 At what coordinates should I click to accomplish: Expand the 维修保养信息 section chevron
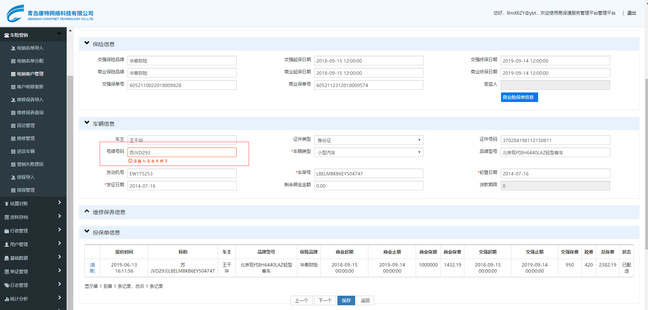[x=87, y=211]
